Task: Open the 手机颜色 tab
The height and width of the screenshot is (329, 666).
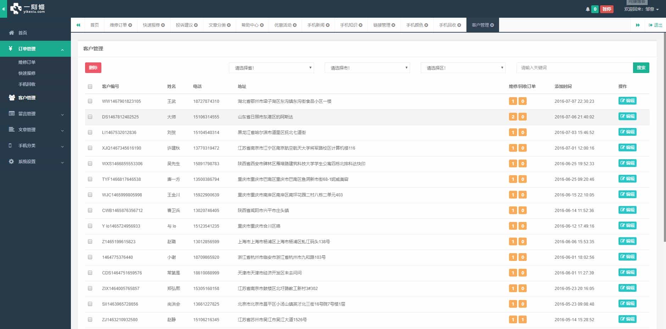Action: (x=415, y=25)
